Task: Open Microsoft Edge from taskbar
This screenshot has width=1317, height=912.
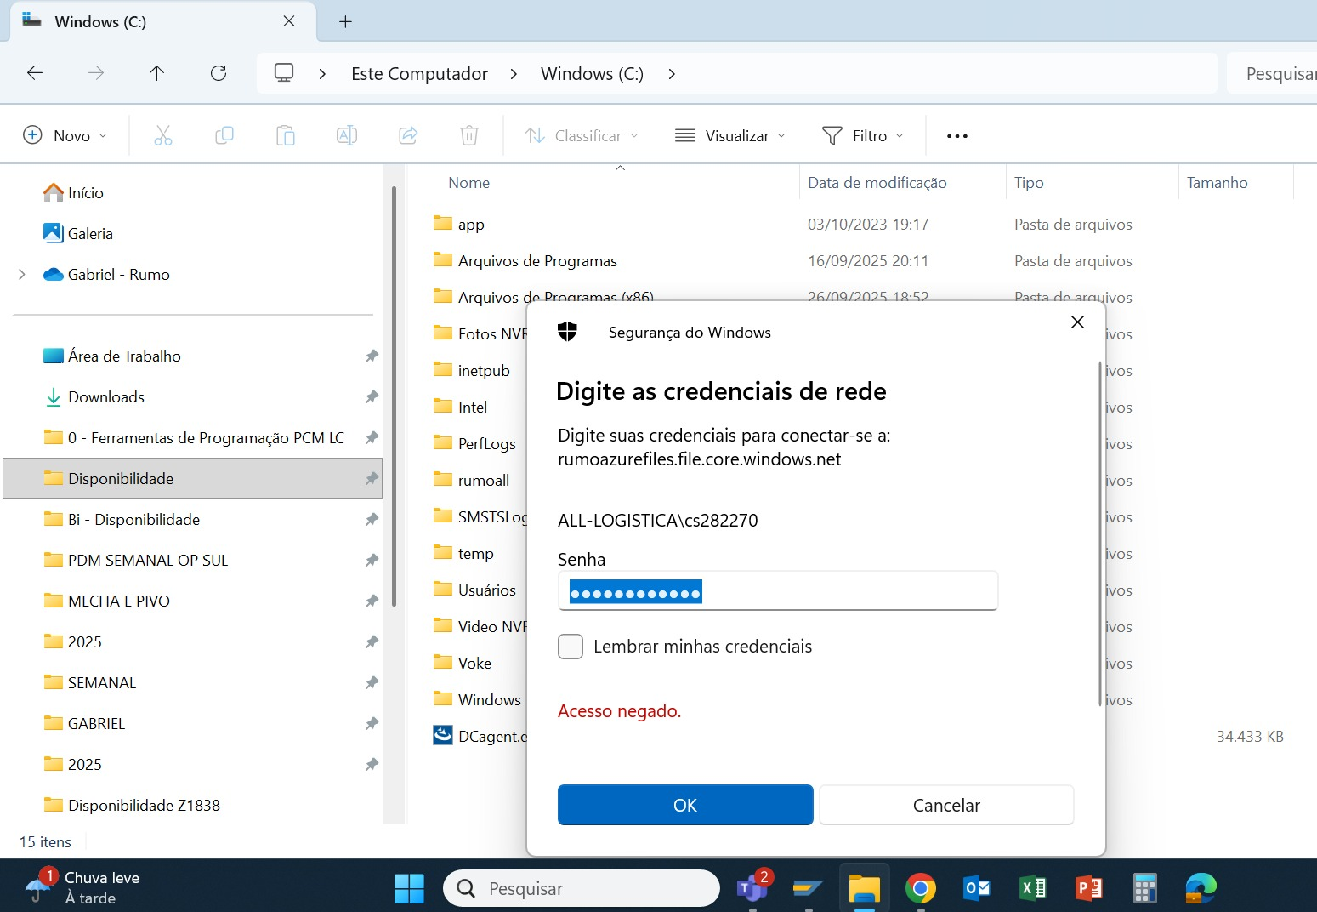Action: pyautogui.click(x=1201, y=888)
